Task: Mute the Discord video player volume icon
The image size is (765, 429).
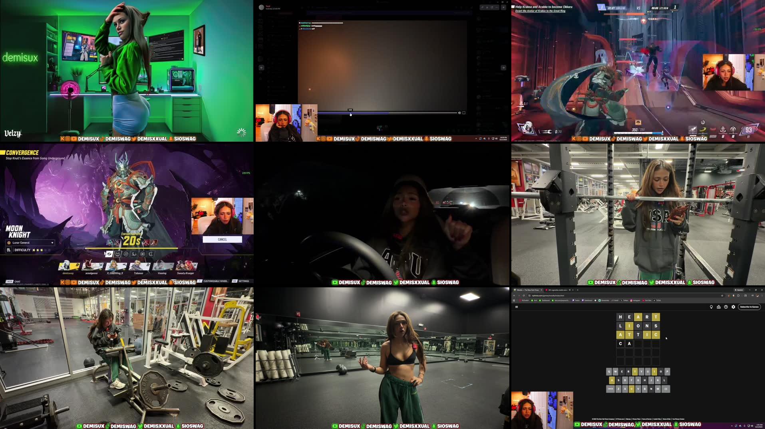Action: click(x=460, y=113)
